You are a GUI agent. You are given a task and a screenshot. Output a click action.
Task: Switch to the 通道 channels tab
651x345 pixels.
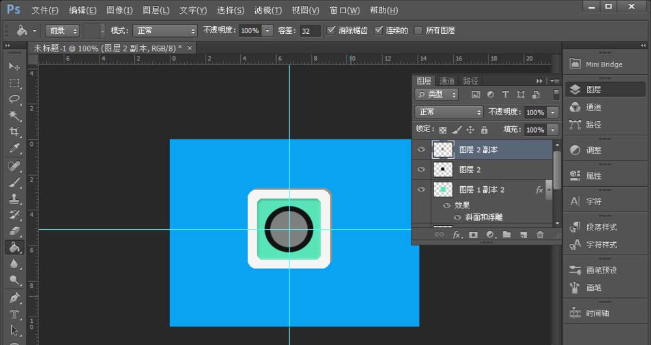coord(447,81)
